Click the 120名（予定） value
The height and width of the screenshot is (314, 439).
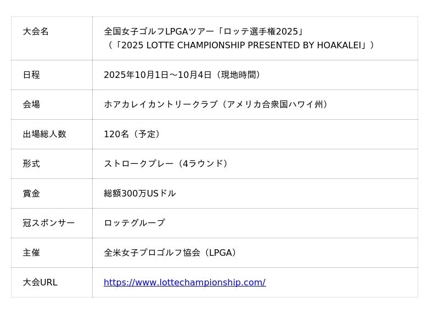132,134
